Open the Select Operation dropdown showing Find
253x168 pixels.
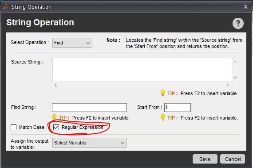tap(72, 43)
